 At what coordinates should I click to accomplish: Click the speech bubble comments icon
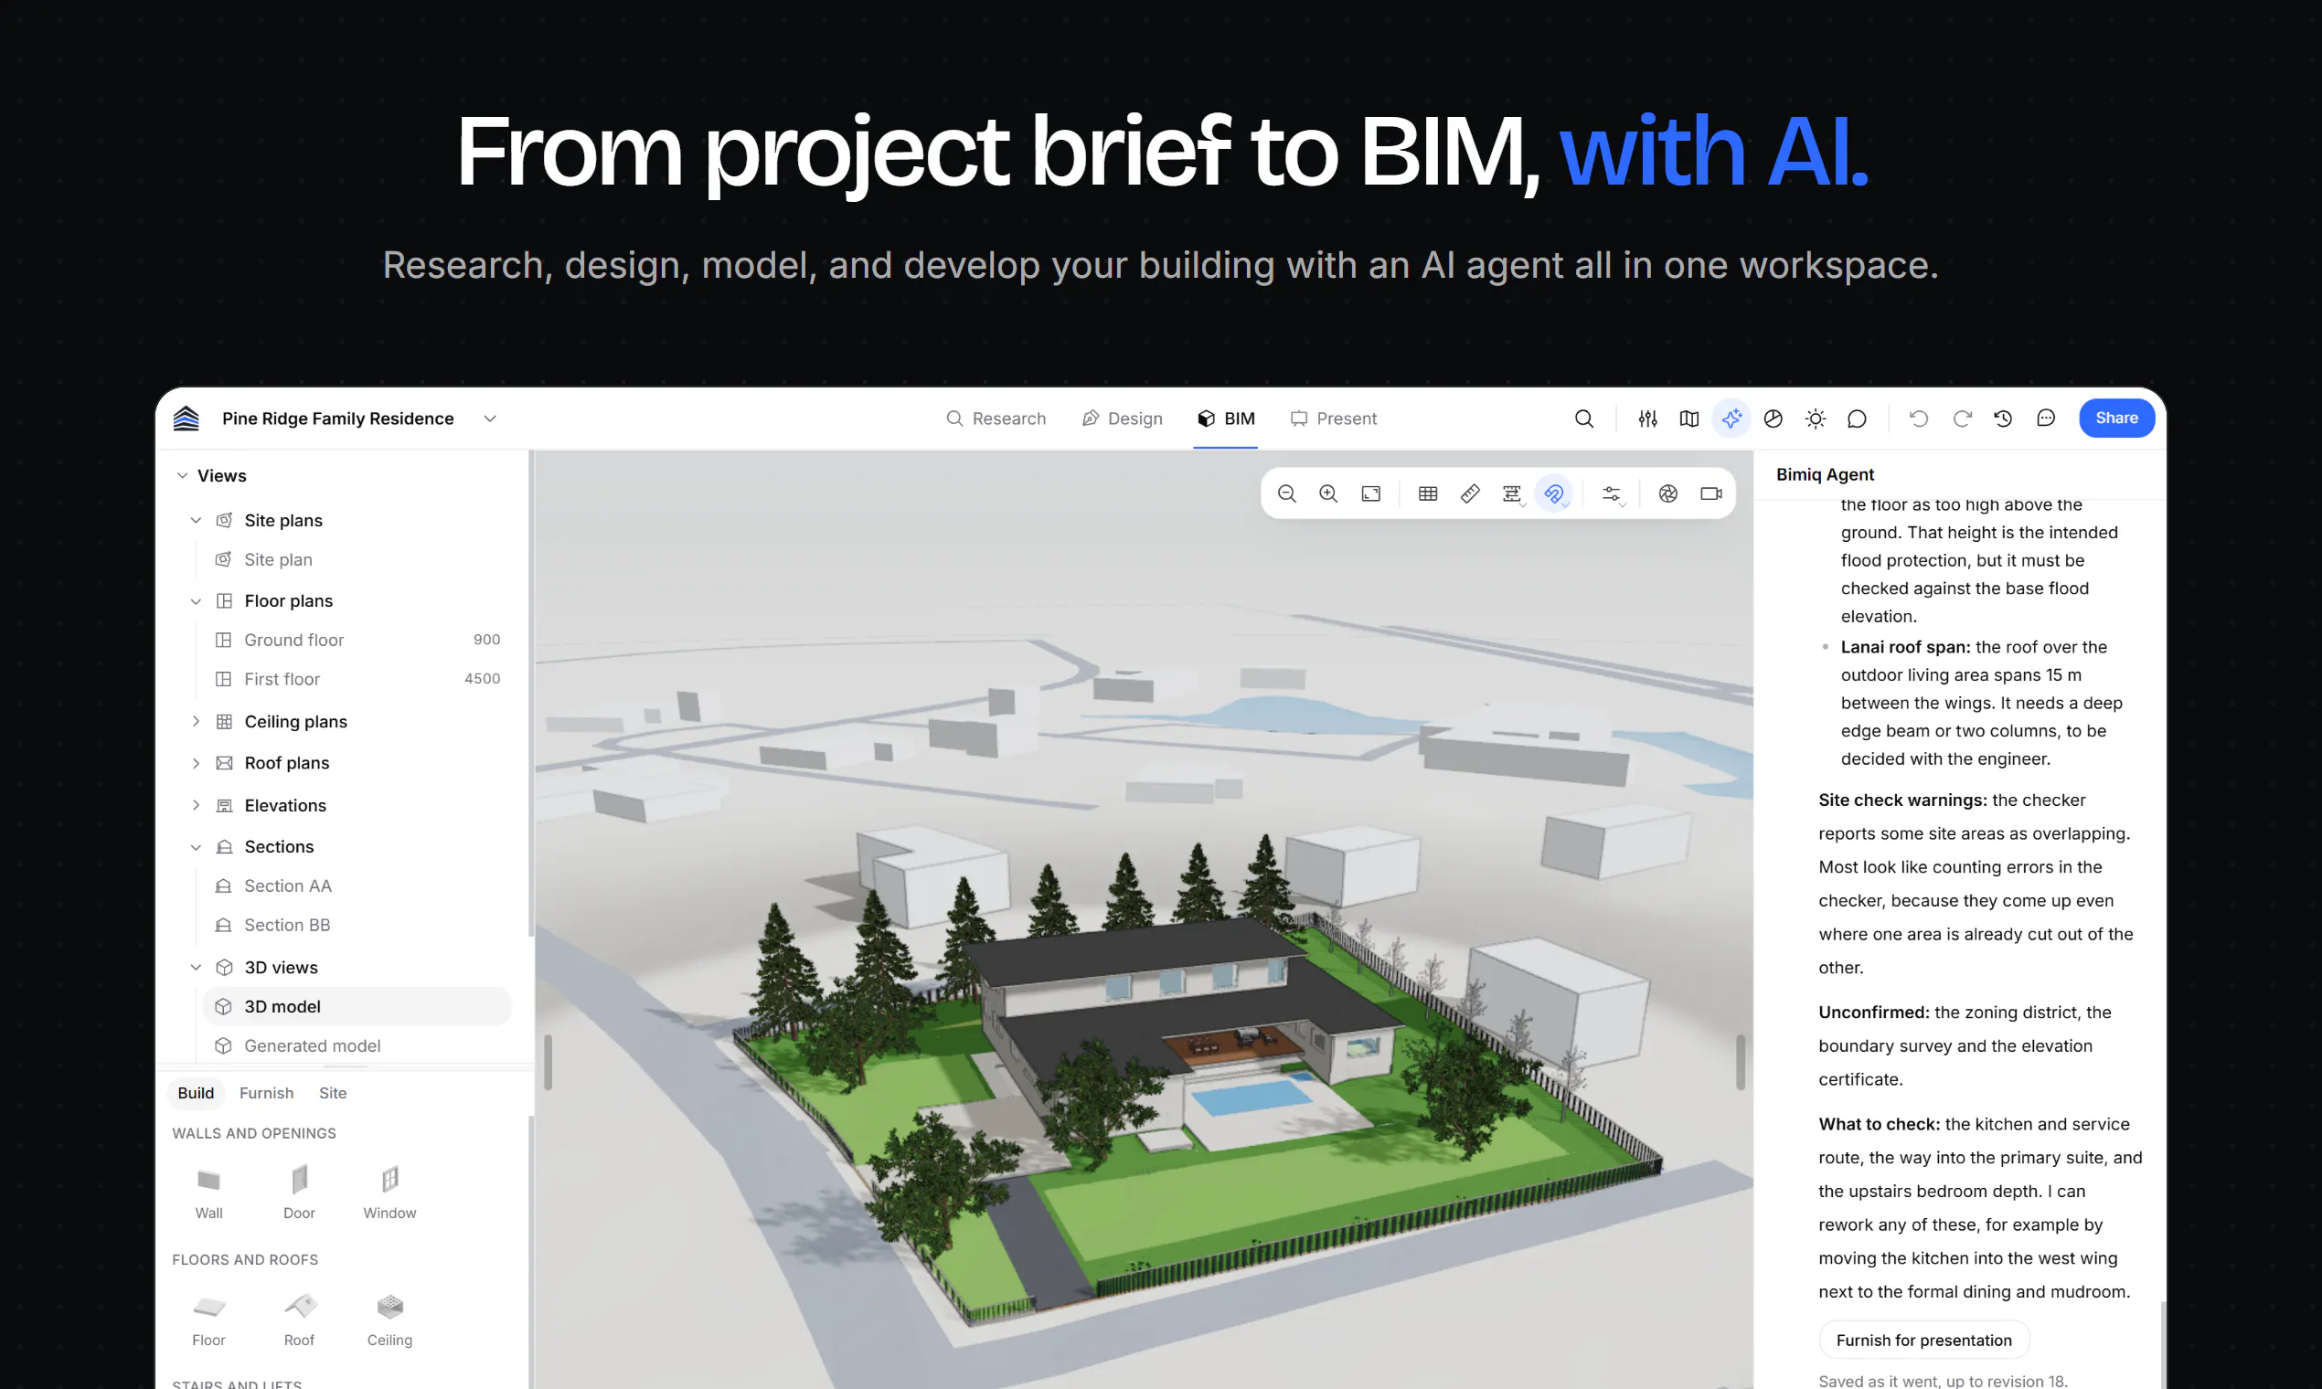1857,419
